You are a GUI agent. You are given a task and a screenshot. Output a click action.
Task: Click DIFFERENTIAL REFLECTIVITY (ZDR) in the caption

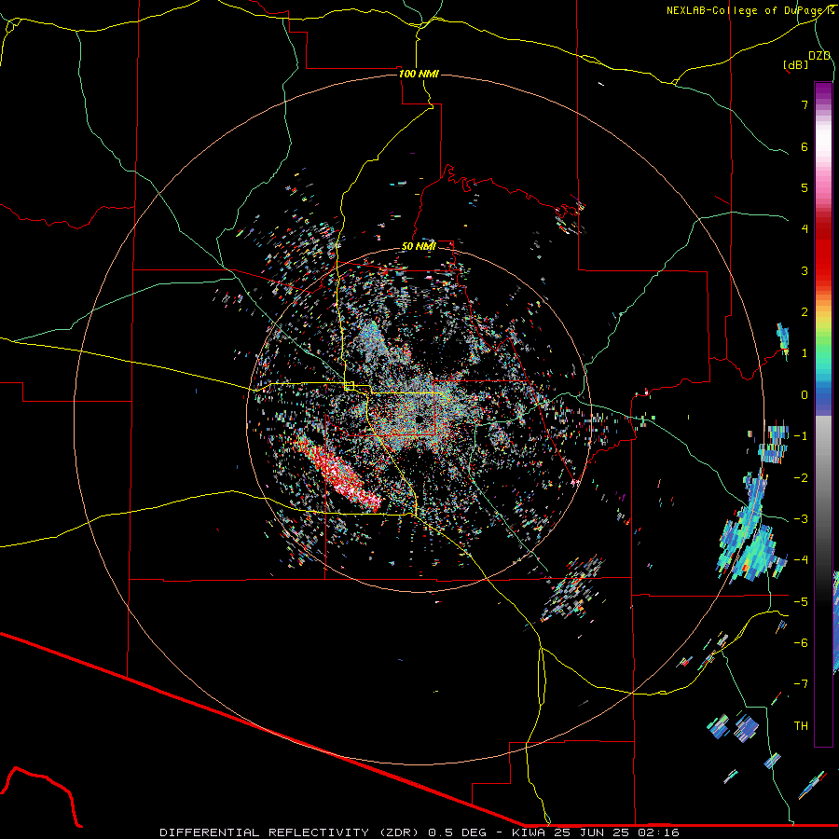coord(291,832)
